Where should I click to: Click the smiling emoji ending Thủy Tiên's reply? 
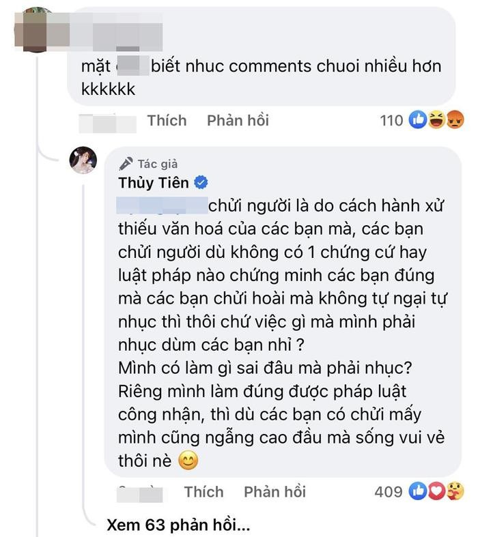click(x=187, y=461)
